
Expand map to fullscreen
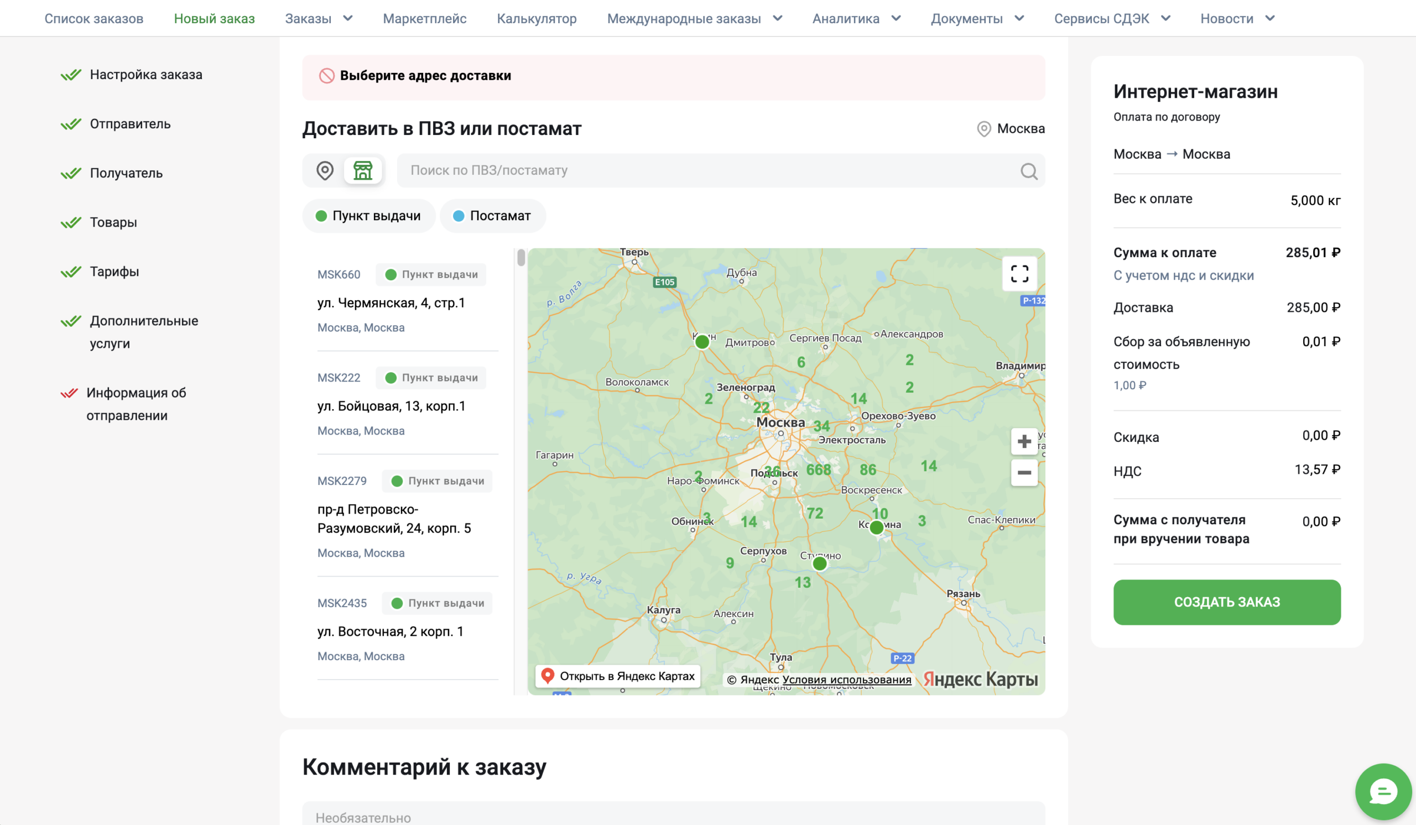[1019, 274]
